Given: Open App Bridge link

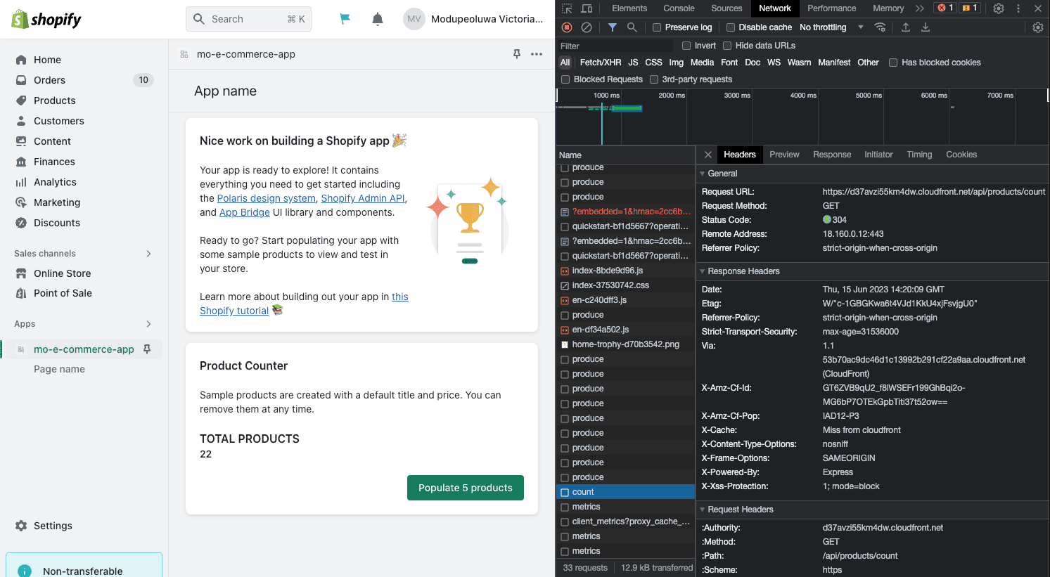Looking at the screenshot, I should (244, 212).
